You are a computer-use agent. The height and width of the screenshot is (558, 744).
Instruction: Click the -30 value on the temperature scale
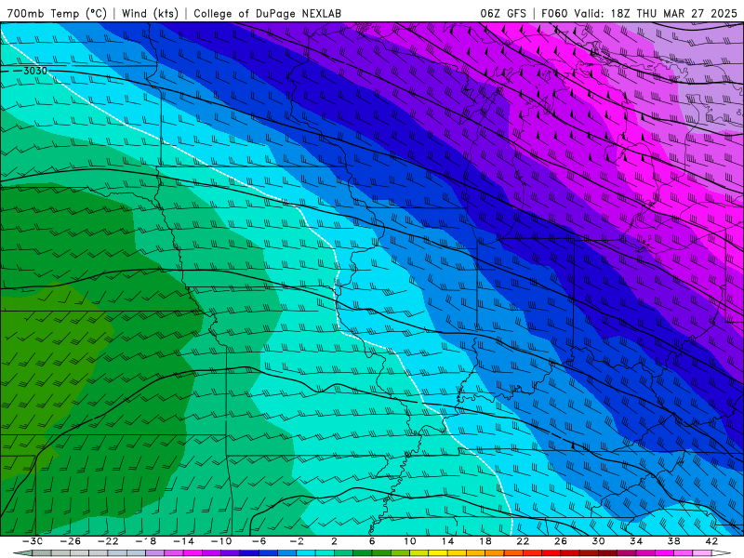click(x=33, y=541)
